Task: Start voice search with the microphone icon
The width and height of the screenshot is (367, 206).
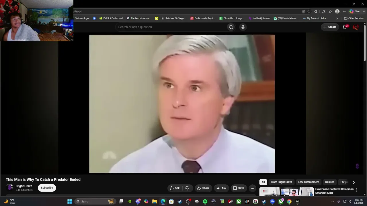Action: click(x=243, y=27)
